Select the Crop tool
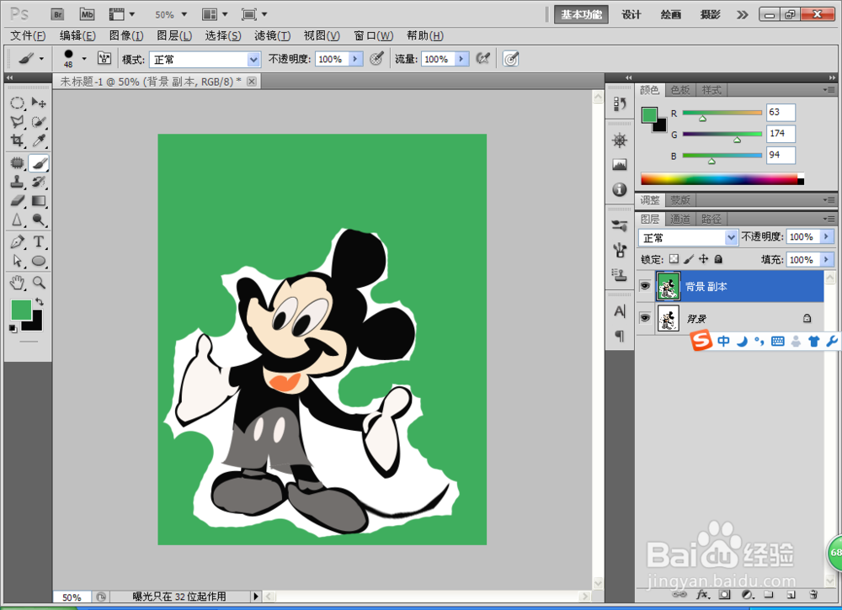This screenshot has width=842, height=610. [x=17, y=141]
